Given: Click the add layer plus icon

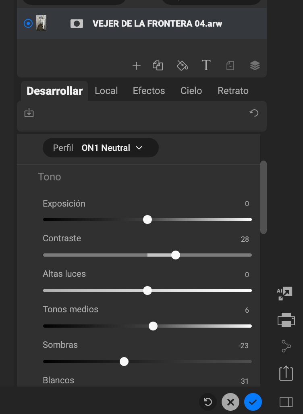Looking at the screenshot, I should point(137,66).
